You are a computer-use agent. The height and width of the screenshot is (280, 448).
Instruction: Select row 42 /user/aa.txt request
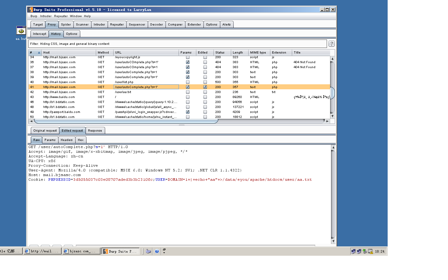click(x=179, y=92)
